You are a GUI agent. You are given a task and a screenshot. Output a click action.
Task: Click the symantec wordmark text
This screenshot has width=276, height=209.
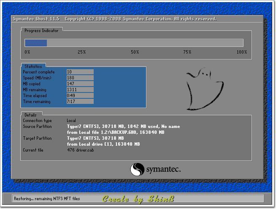tap(163, 169)
